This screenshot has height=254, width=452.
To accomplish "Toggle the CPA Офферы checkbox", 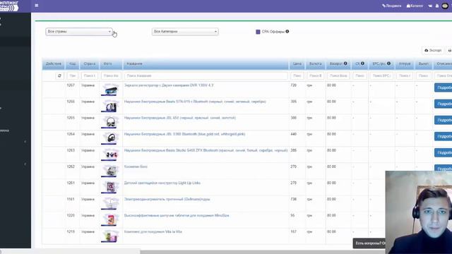I will click(x=258, y=32).
